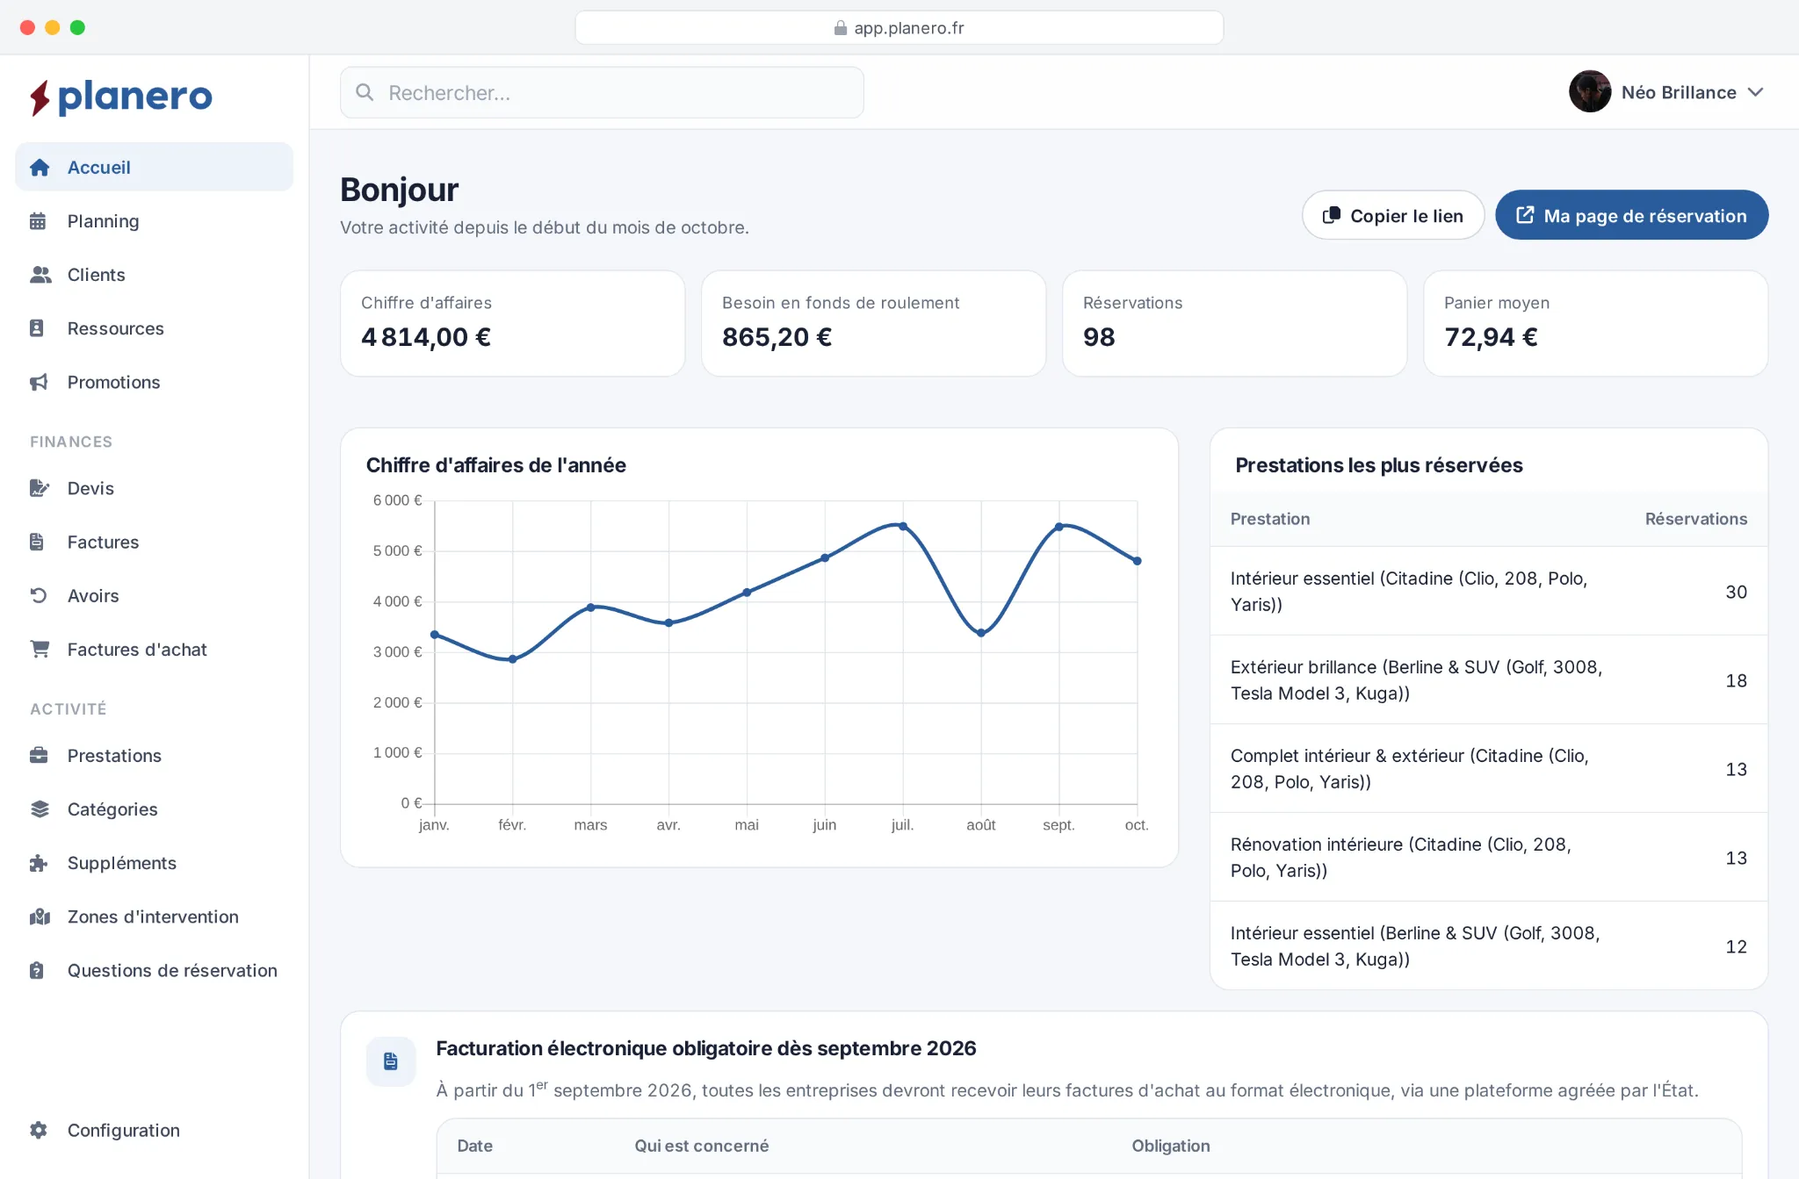Click the Prestations briefcase icon
The width and height of the screenshot is (1799, 1179).
(x=39, y=755)
